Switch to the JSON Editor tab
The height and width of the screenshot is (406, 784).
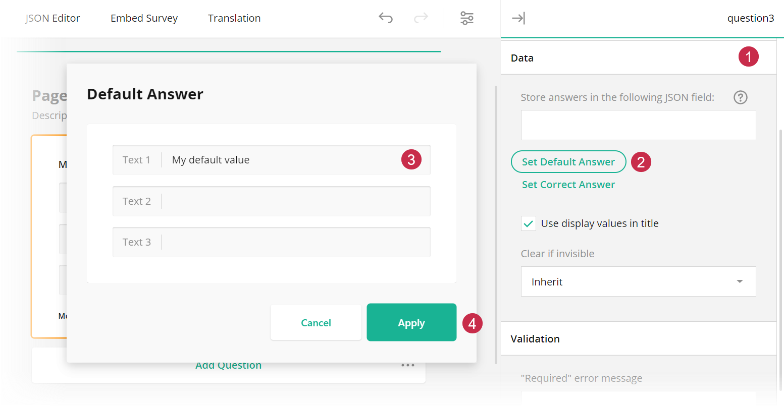tap(52, 18)
